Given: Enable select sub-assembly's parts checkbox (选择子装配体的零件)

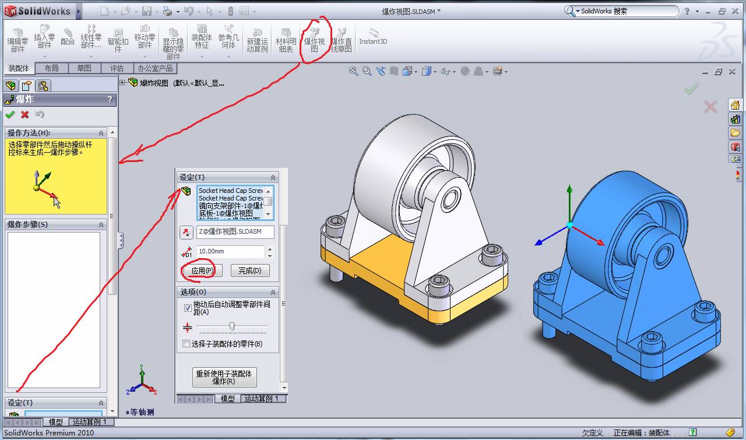Looking at the screenshot, I should click(186, 344).
